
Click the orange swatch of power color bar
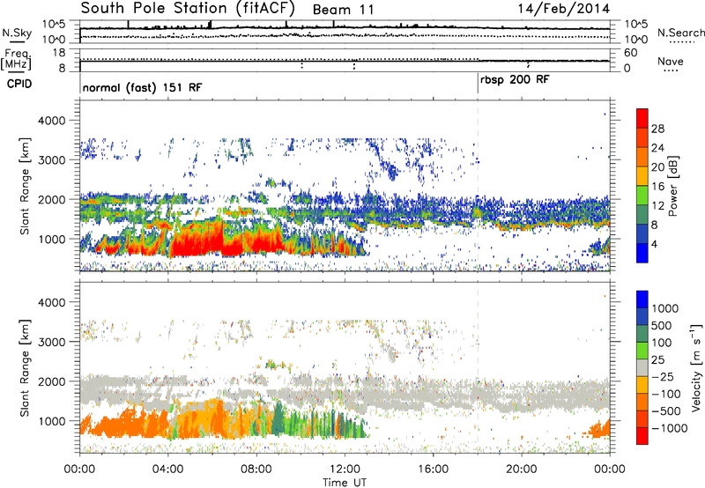[x=642, y=157]
